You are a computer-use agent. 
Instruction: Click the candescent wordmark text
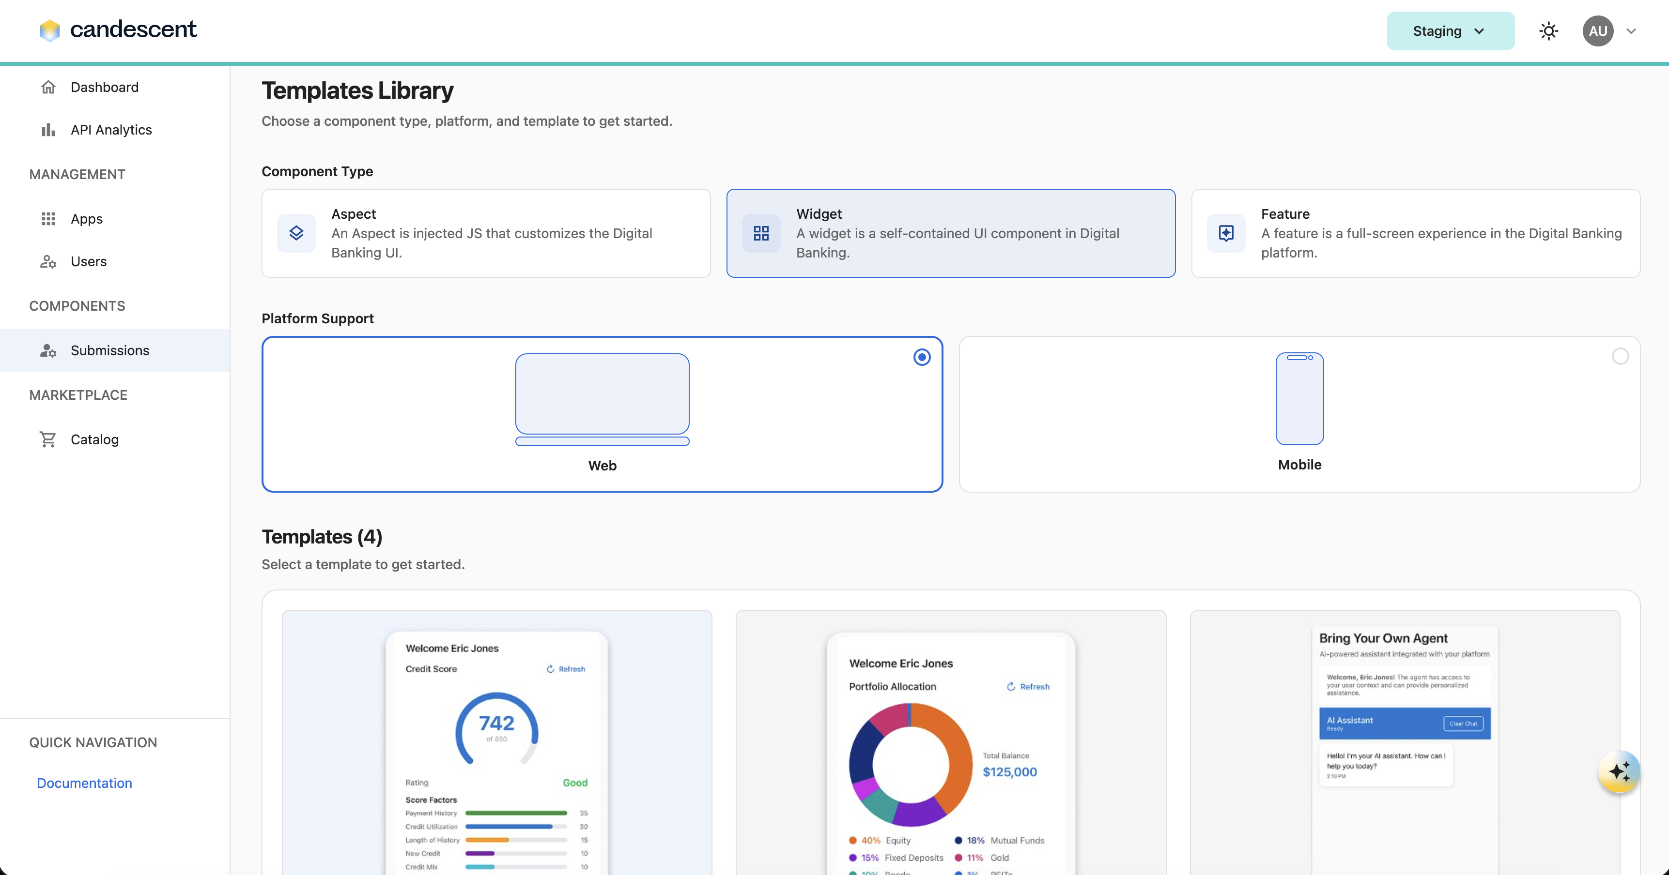click(x=133, y=29)
